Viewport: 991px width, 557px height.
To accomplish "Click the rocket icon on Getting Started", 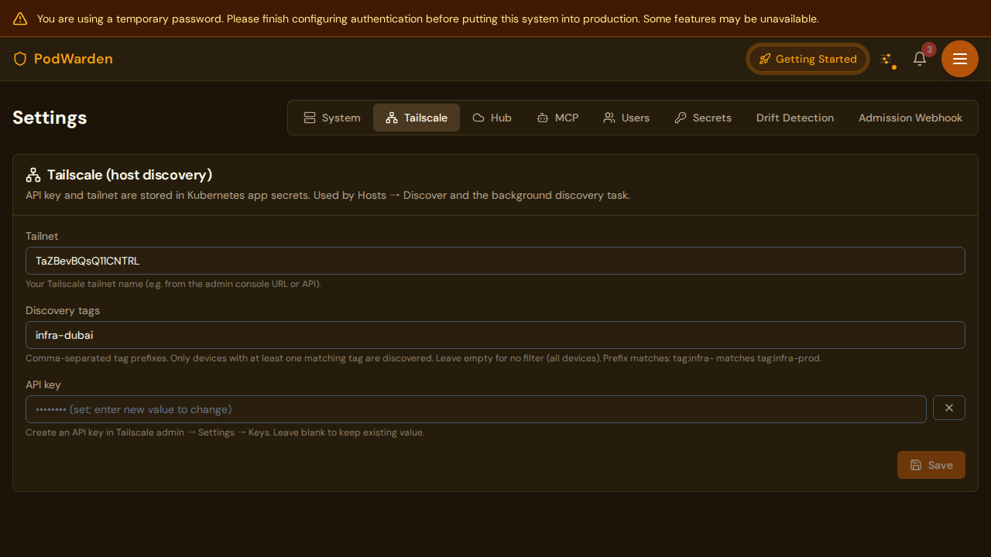I will 765,59.
